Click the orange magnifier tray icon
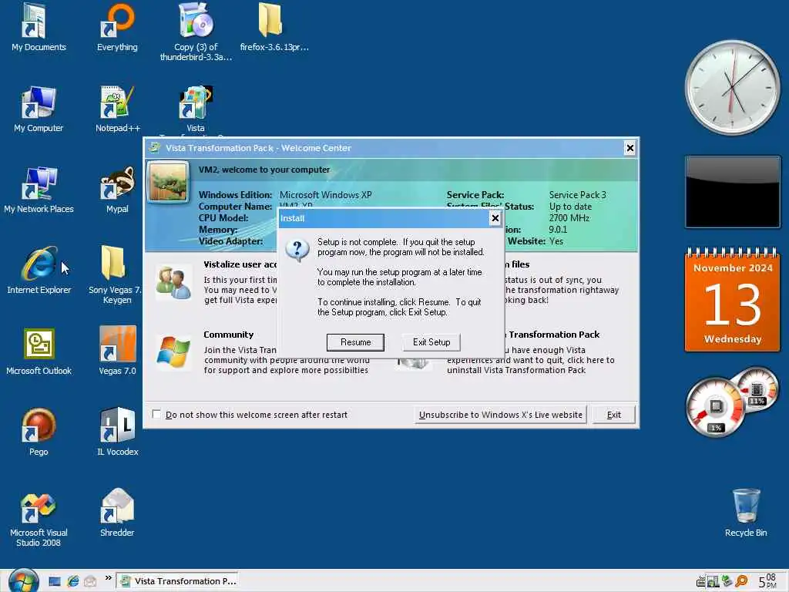This screenshot has width=789, height=592. [741, 581]
